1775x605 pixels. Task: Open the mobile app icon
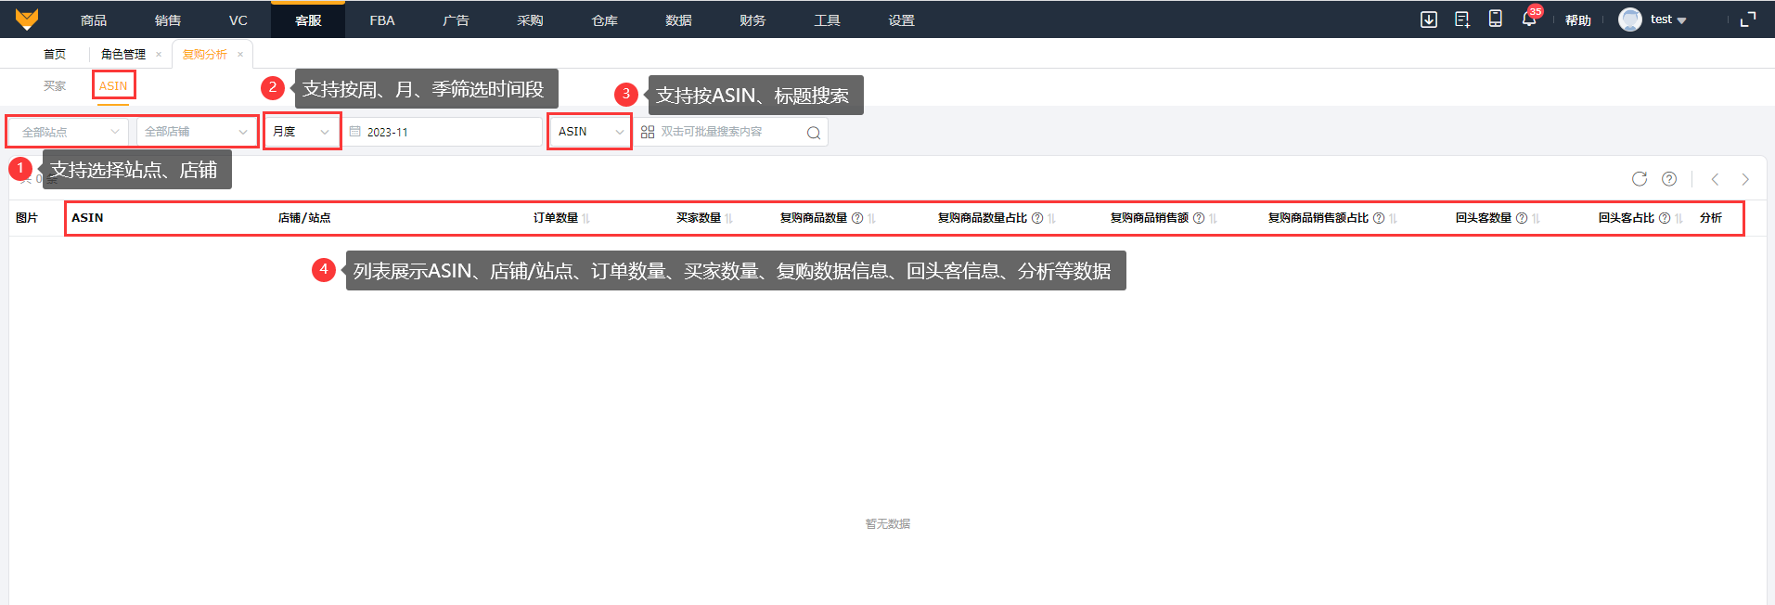[1496, 19]
